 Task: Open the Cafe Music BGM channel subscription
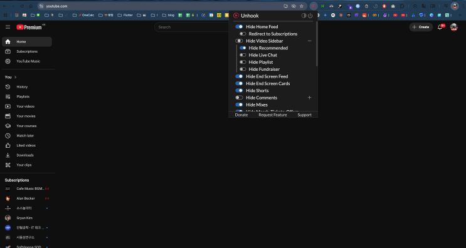click(x=27, y=189)
